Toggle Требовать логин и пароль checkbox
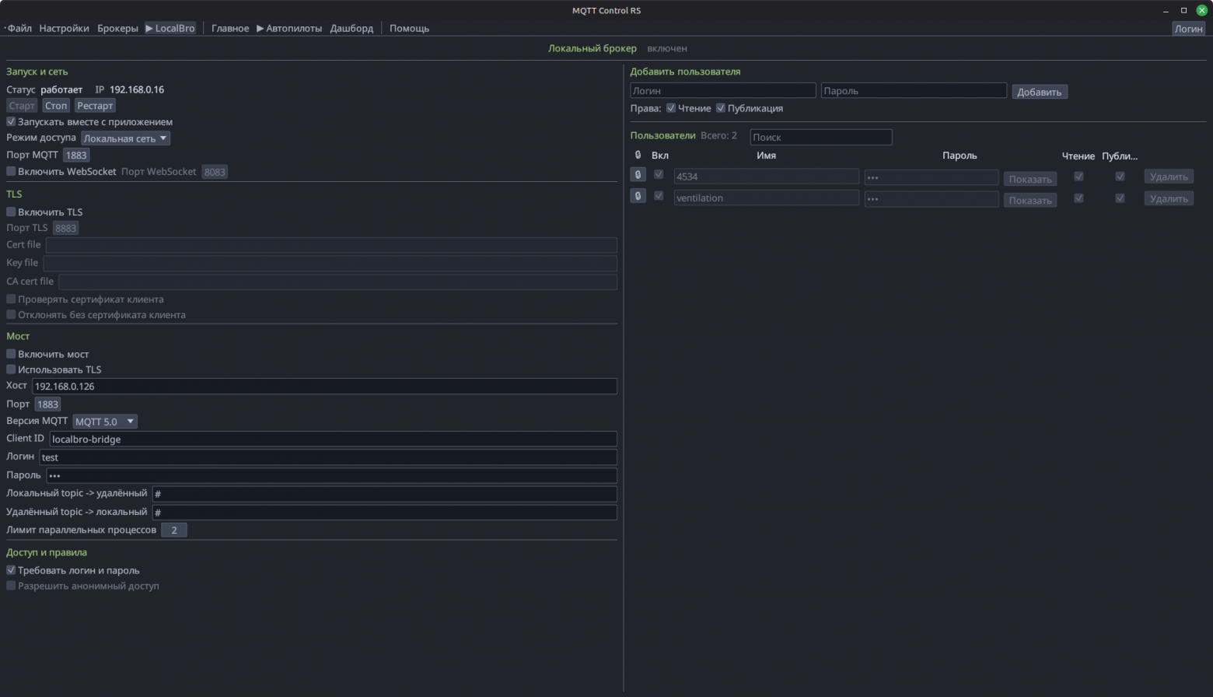 pos(11,570)
